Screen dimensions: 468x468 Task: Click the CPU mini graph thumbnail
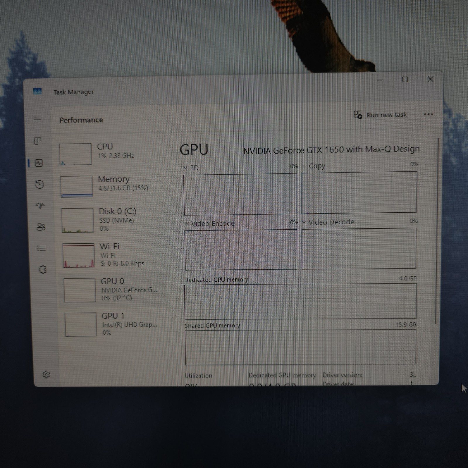[75, 154]
